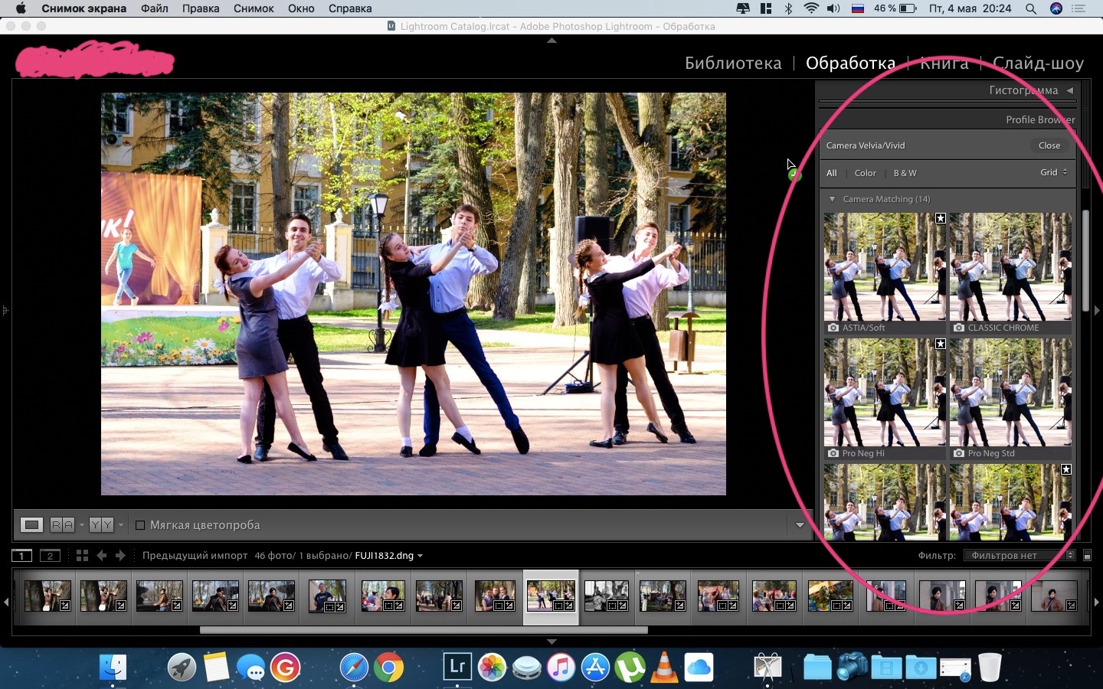1103x689 pixels.
Task: Select the black-and-white filmstrip thumbnail
Action: (607, 596)
